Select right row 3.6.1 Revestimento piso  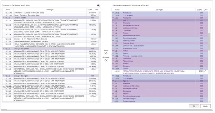tap(160, 38)
